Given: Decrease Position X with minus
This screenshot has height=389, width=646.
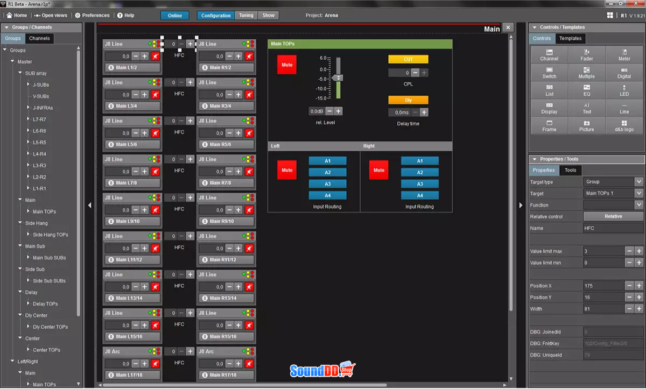Looking at the screenshot, I should 629,286.
